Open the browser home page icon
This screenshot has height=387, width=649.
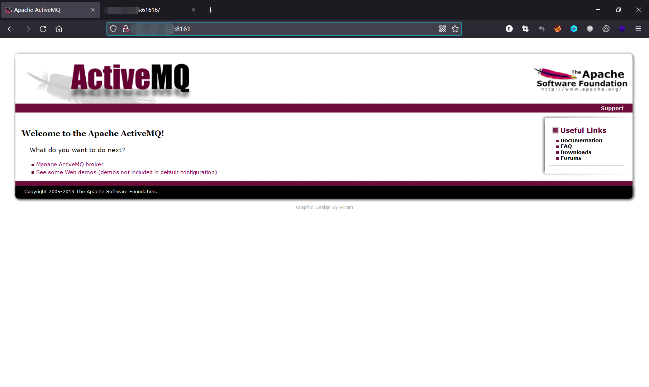(x=59, y=29)
